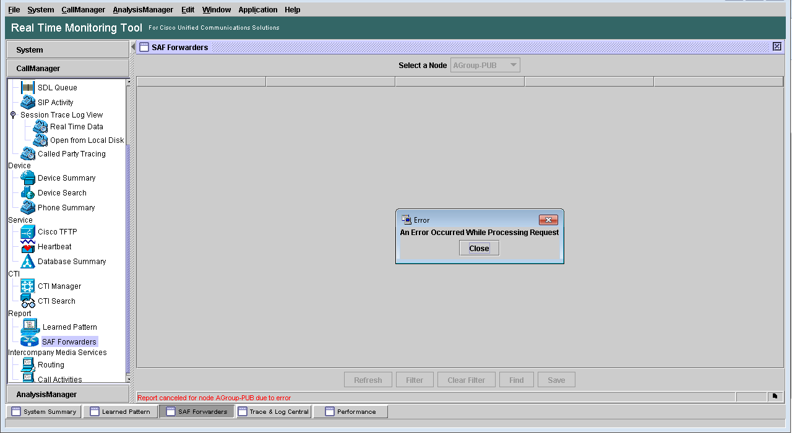Switch to the Learned Pattern tab
This screenshot has width=792, height=433.
click(120, 411)
